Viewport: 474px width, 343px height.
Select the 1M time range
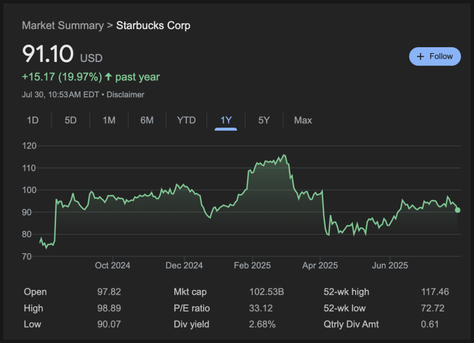pos(109,120)
